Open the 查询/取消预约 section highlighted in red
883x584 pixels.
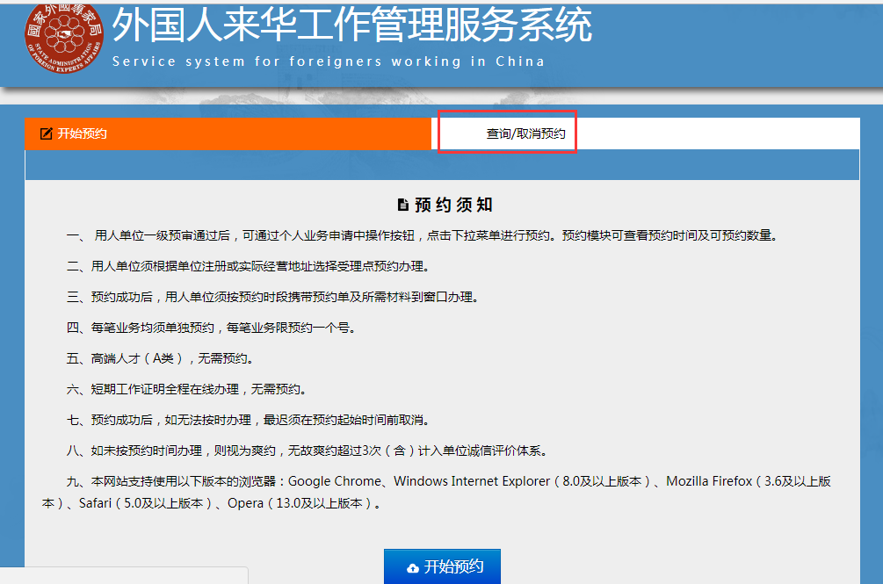(x=507, y=133)
